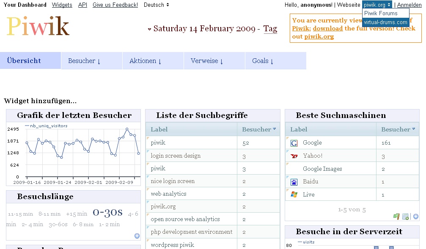Click the blue plus icon in Beste Suchmaschinen
The height and width of the screenshot is (249, 426).
click(x=416, y=216)
